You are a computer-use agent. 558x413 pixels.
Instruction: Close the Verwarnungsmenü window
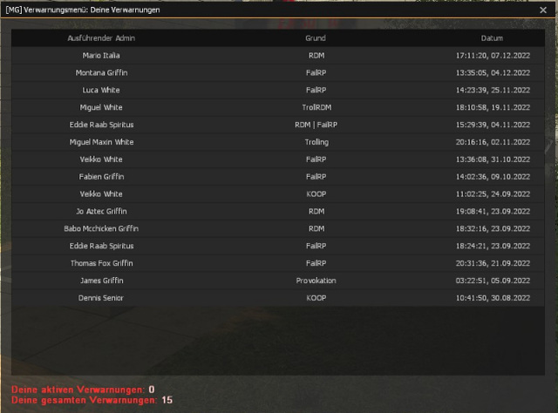[542, 10]
